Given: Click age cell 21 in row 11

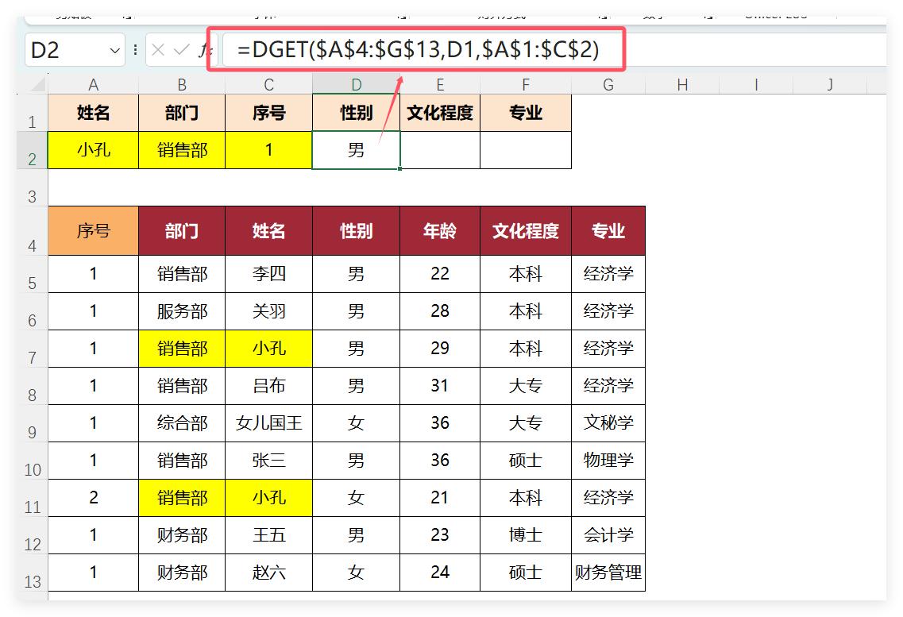Looking at the screenshot, I should [x=440, y=499].
